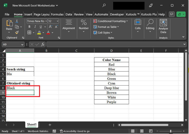Viewport: 189px width, 134px height.
Task: Switch to Page Layout view icon
Action: point(141,131)
